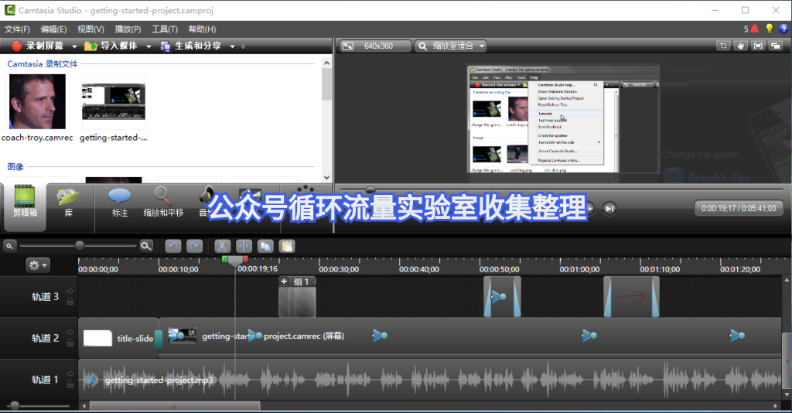The image size is (792, 413).
Task: Toggle the lock for 轨道 3
Action: click(x=70, y=302)
